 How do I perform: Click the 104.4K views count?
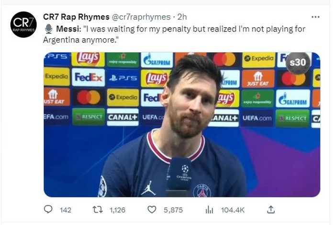click(x=233, y=210)
